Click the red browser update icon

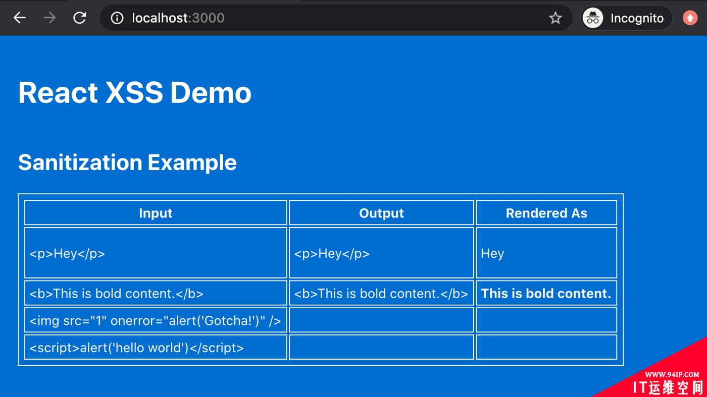690,18
